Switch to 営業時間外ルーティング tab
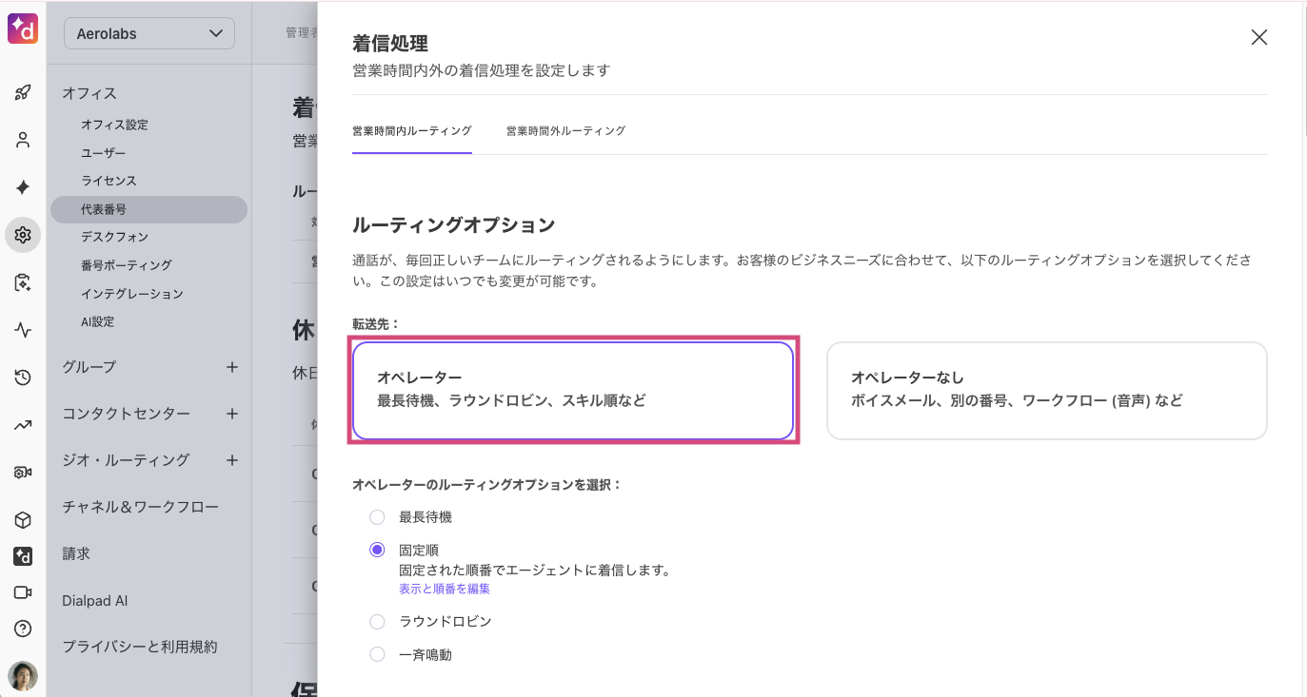1307x697 pixels. [x=565, y=131]
